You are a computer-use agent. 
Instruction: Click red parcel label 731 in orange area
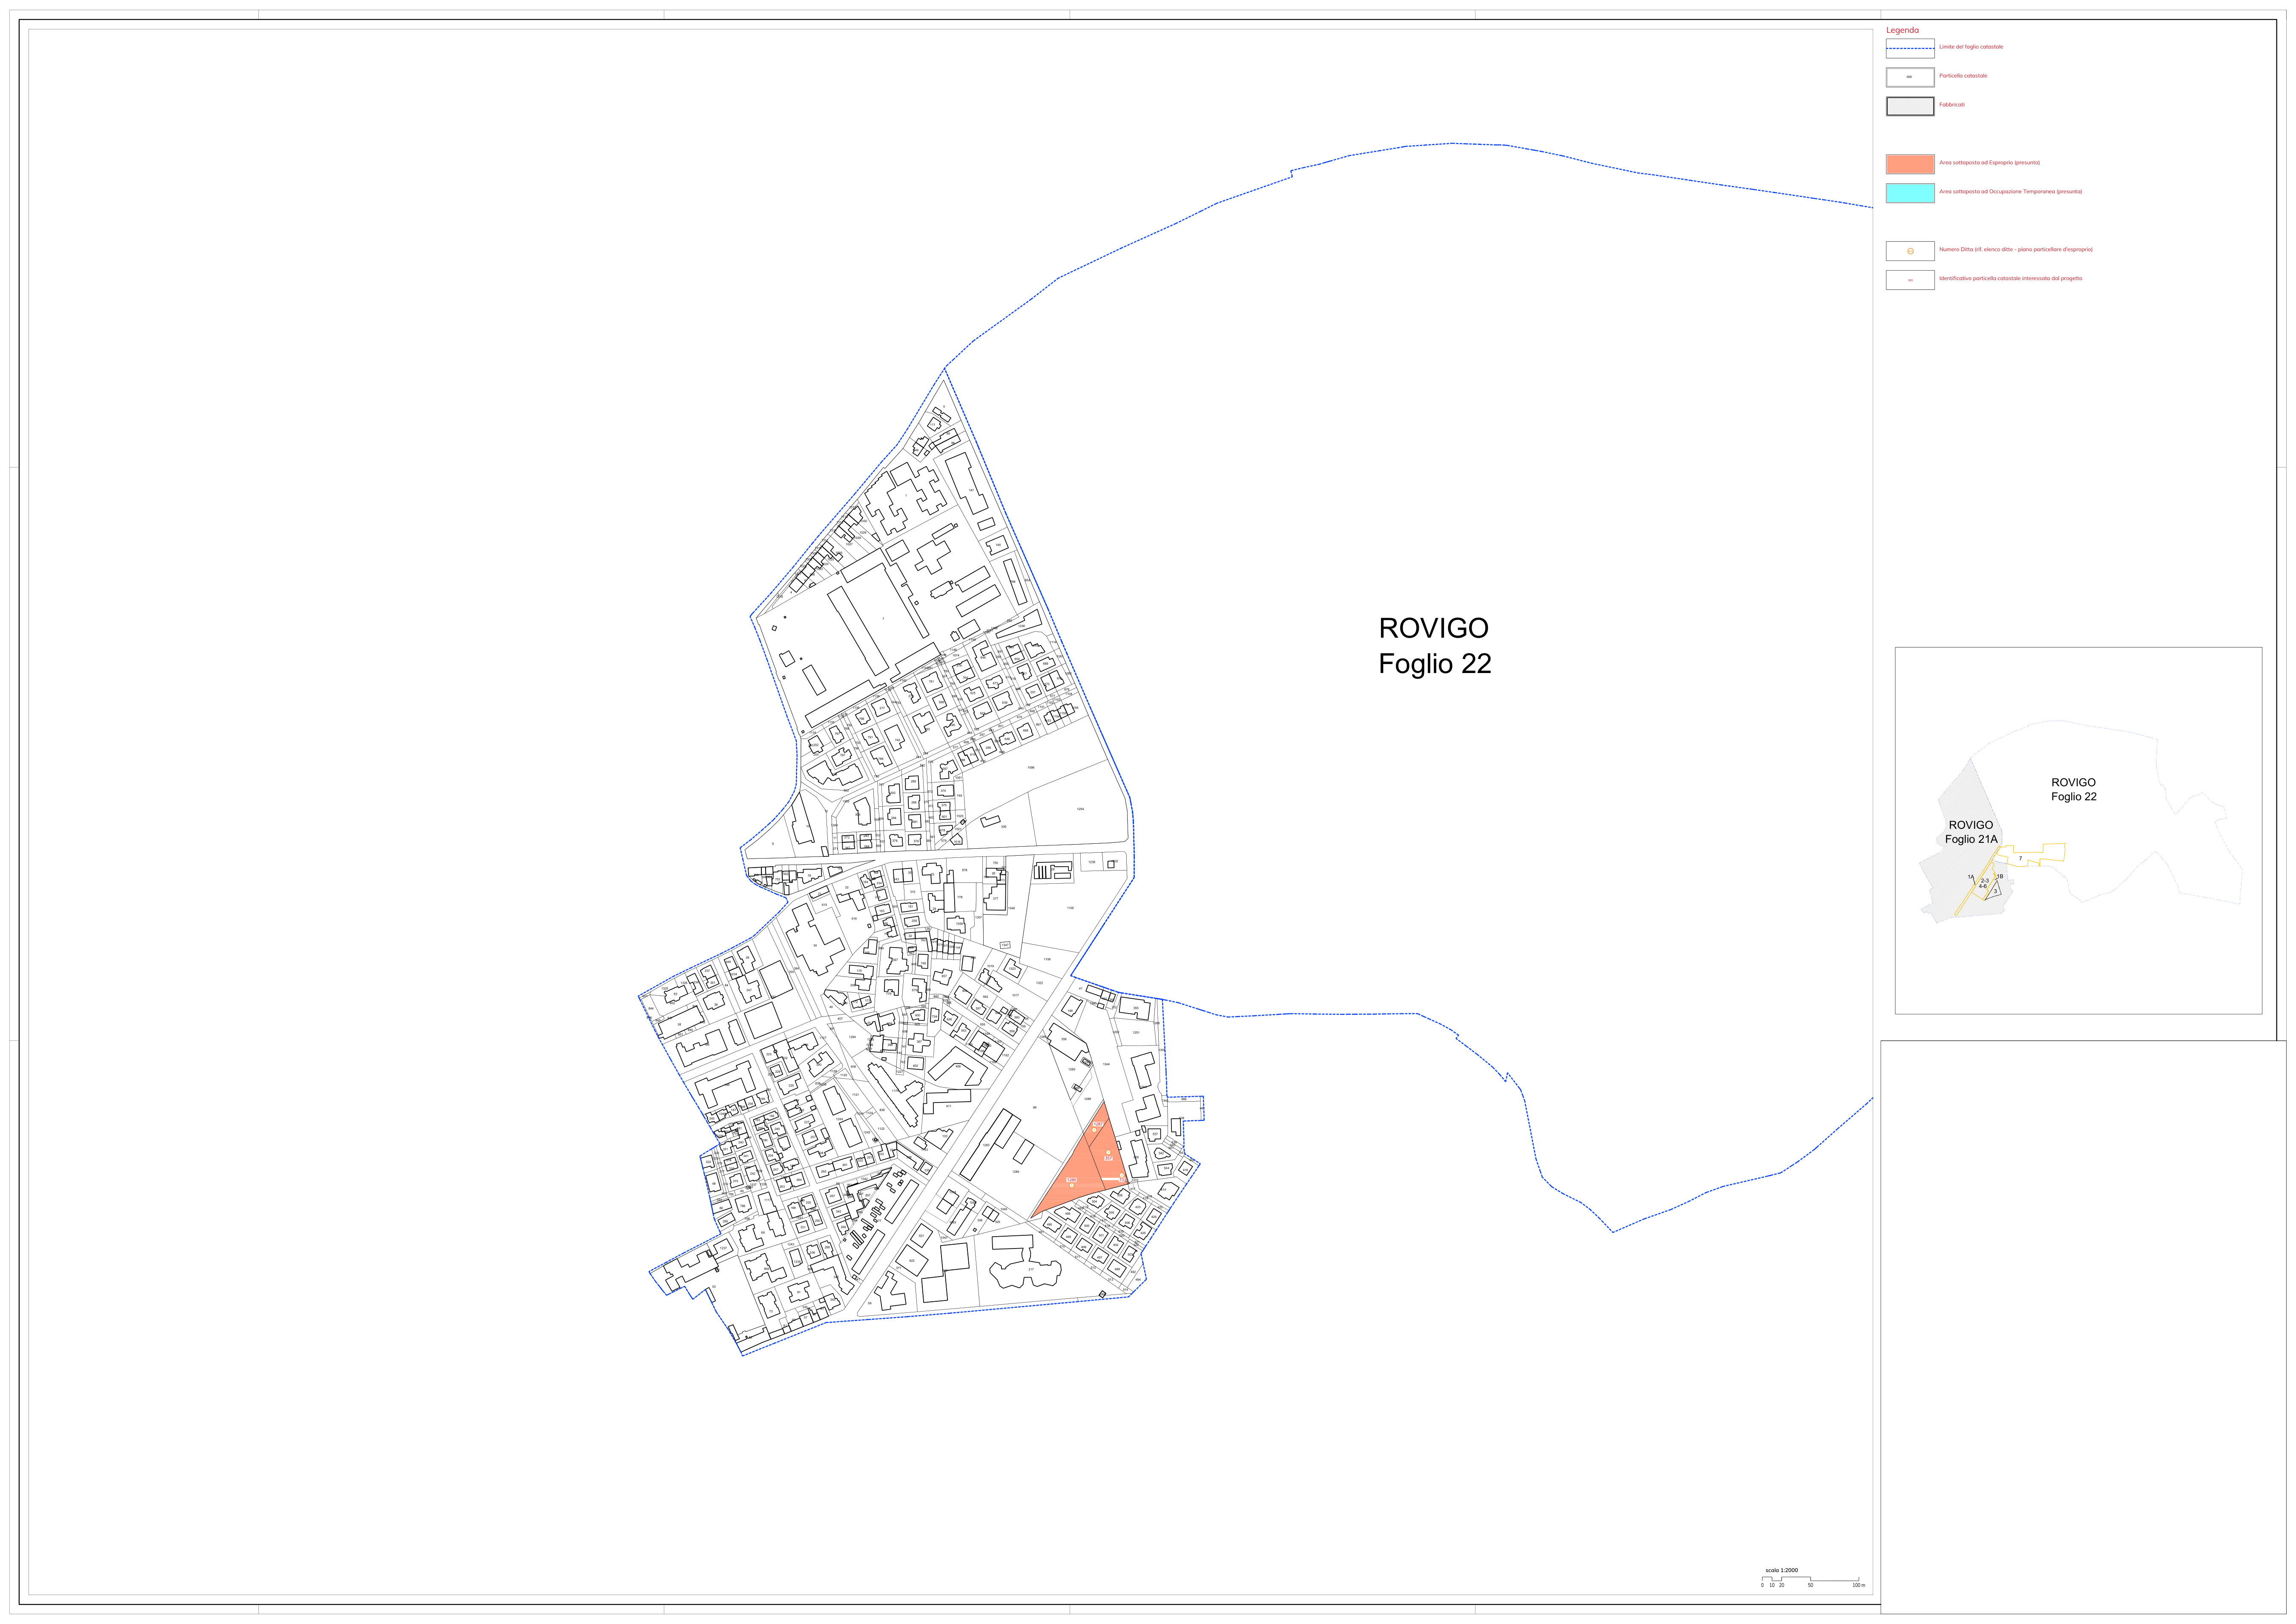(x=1122, y=1180)
